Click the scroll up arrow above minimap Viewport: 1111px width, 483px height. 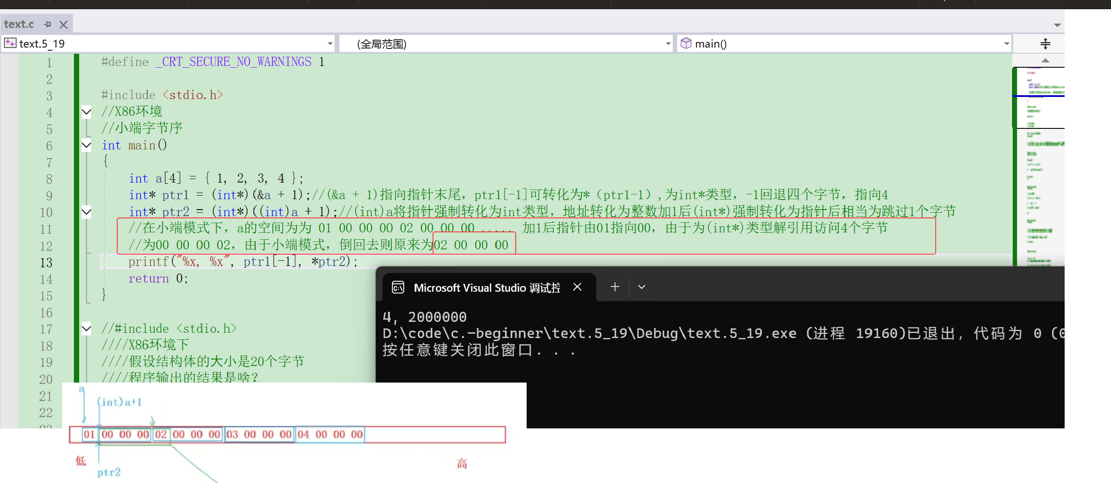pos(1045,60)
